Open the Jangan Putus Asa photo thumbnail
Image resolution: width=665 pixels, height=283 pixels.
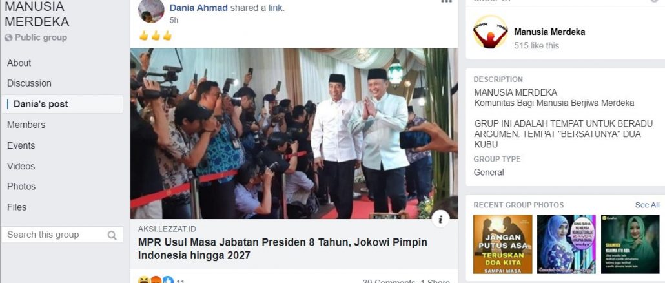[x=502, y=244]
